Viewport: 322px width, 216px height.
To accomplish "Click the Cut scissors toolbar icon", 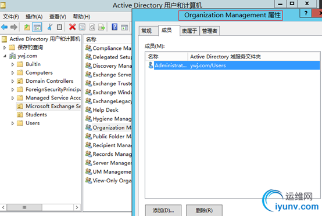I will coord(50,27).
